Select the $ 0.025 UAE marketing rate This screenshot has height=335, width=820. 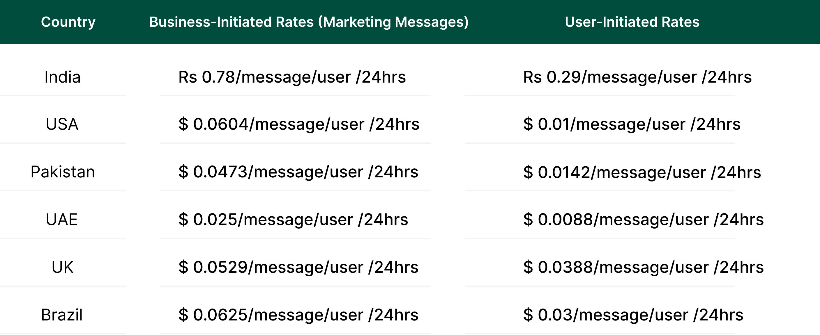tap(293, 219)
